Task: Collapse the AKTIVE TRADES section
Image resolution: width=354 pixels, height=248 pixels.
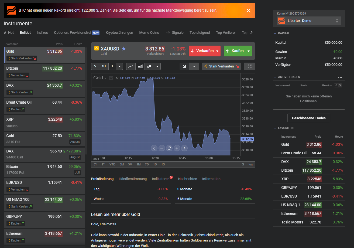Action: tap(275, 77)
